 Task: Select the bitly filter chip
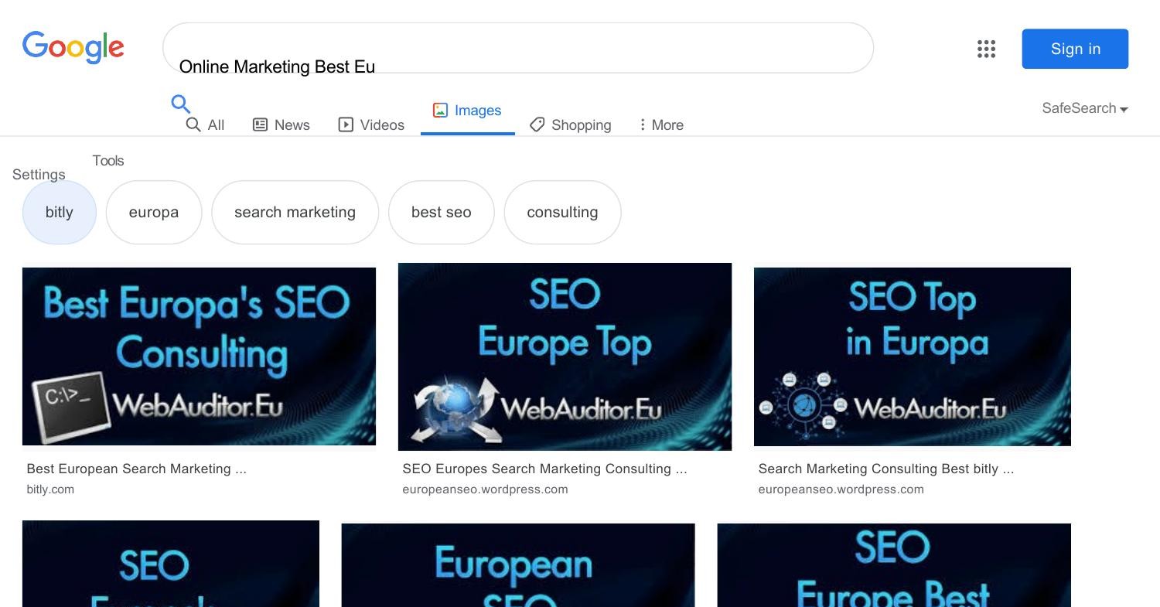[x=60, y=213]
